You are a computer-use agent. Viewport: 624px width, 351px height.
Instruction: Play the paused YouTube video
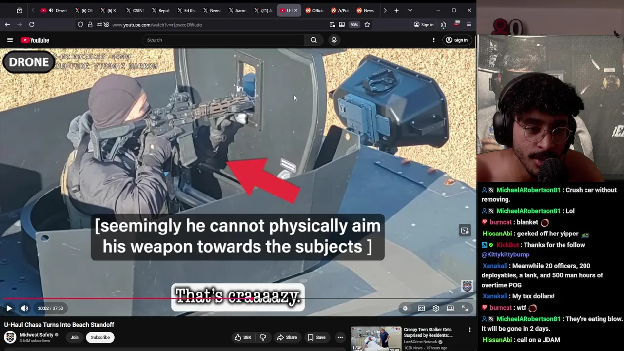9,308
